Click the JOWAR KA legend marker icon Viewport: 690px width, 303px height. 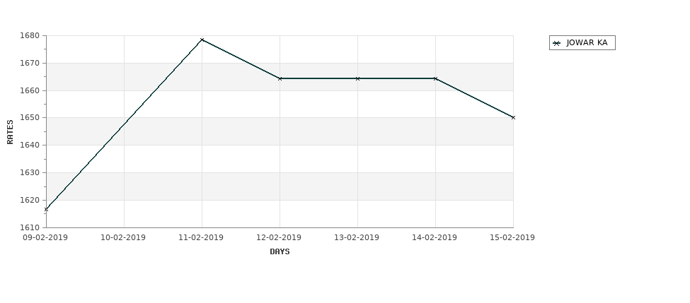(557, 43)
